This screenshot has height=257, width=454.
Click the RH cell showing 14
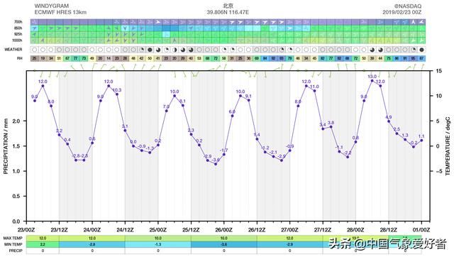(109, 58)
